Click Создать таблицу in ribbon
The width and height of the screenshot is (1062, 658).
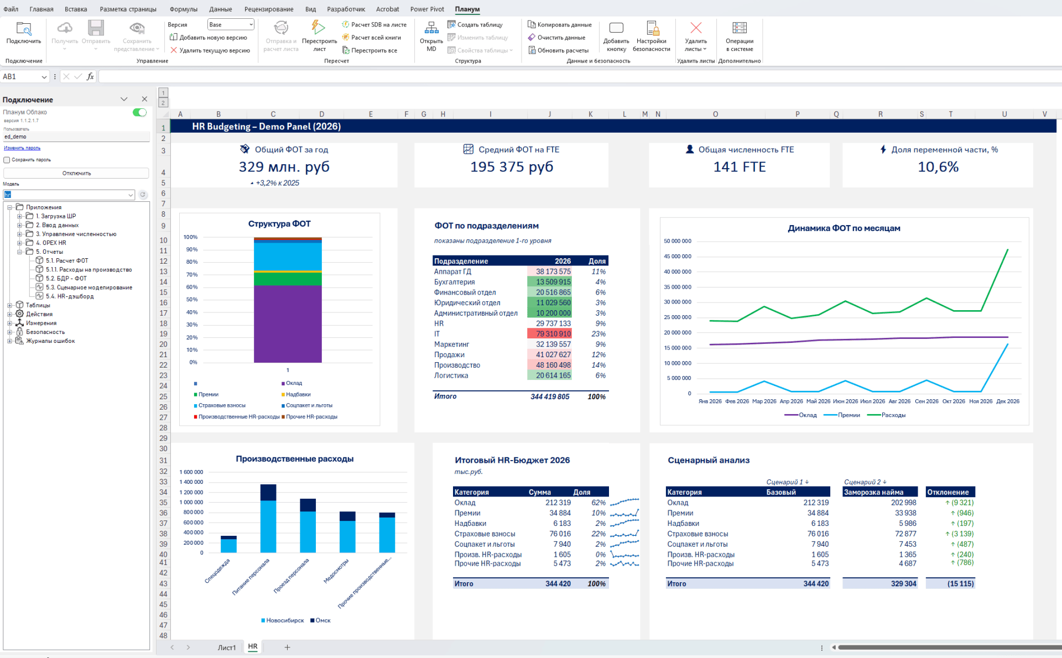point(475,25)
